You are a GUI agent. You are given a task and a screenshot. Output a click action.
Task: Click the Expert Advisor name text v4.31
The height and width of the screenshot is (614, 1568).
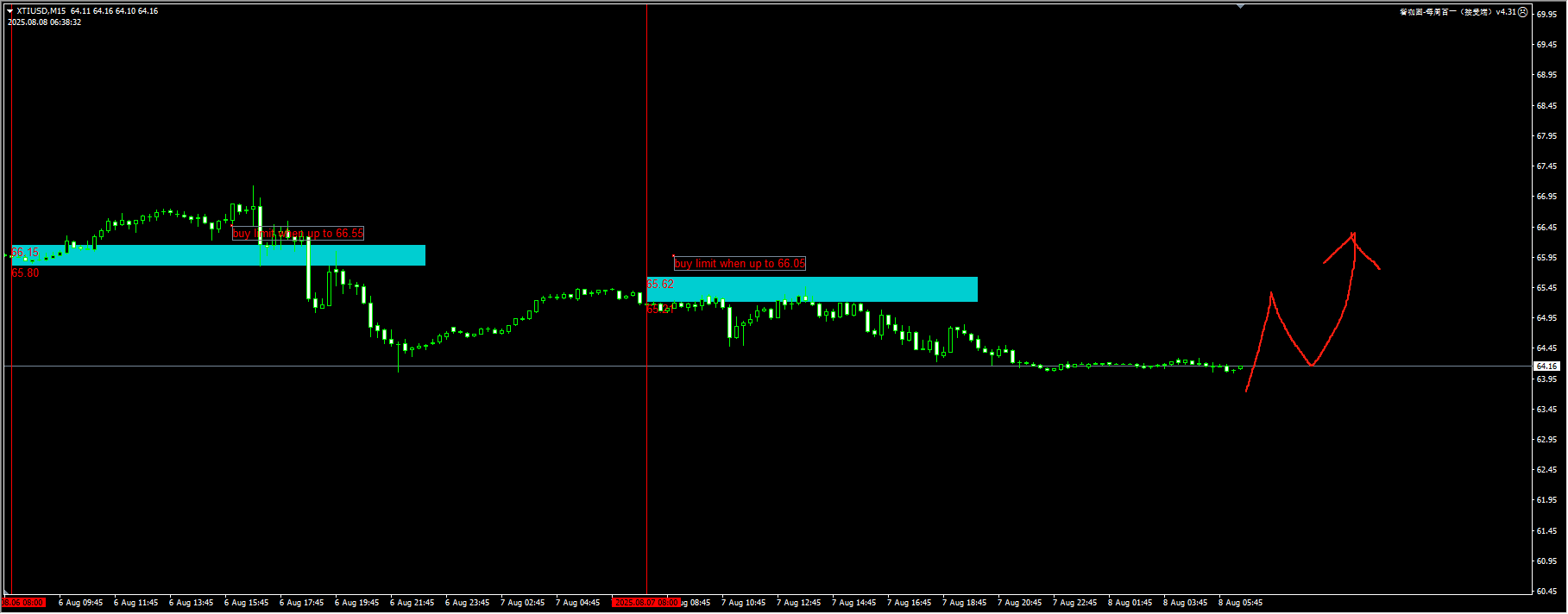[1457, 12]
